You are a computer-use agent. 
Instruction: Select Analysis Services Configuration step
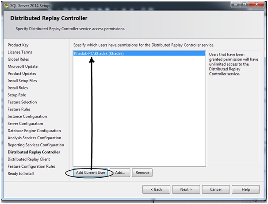tap(34, 138)
